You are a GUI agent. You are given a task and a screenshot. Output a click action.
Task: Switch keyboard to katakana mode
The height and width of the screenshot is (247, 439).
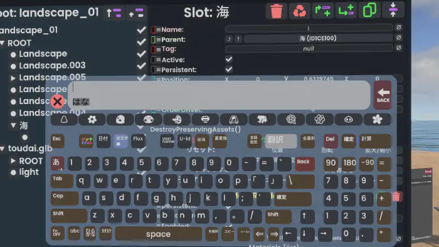tap(106, 233)
